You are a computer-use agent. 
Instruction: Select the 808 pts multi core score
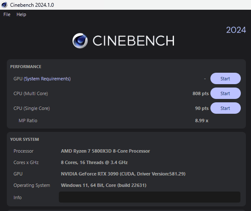click(201, 93)
